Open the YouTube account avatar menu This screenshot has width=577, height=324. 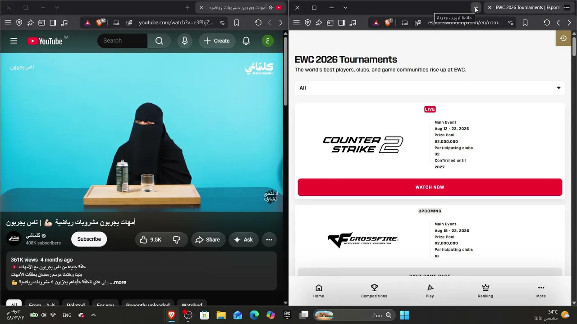268,41
